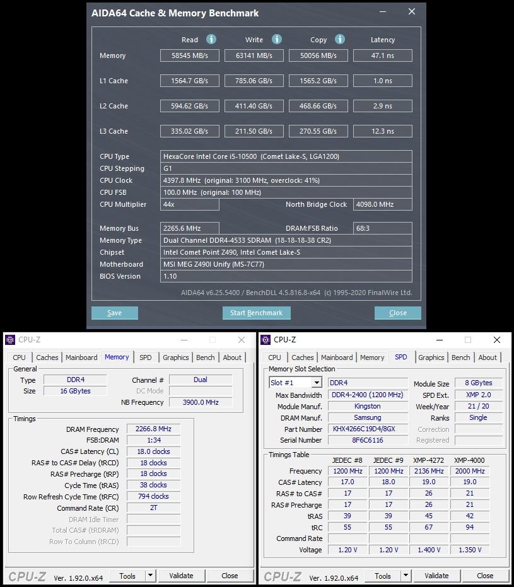Open Tools dropdown arrow in left CPU-Z window

click(150, 576)
